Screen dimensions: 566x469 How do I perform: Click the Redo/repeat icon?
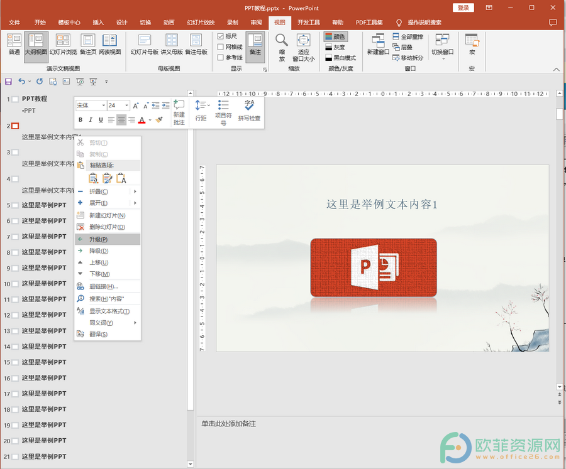tap(40, 82)
